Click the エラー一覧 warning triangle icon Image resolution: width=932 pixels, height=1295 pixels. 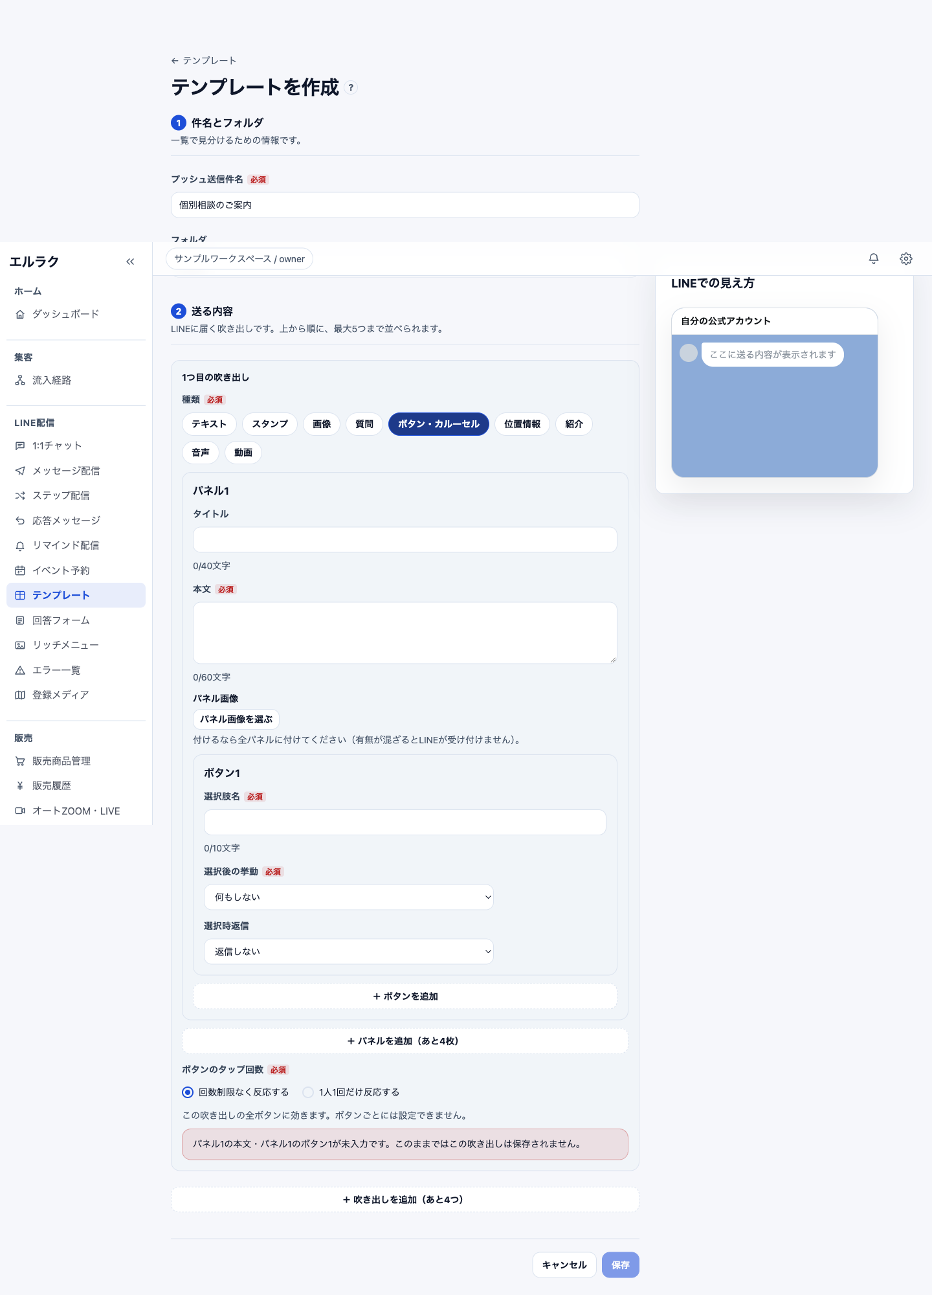pos(20,670)
